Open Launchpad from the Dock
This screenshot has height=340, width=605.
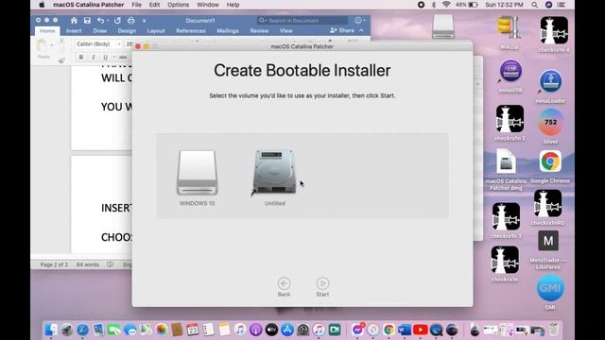tap(67, 330)
